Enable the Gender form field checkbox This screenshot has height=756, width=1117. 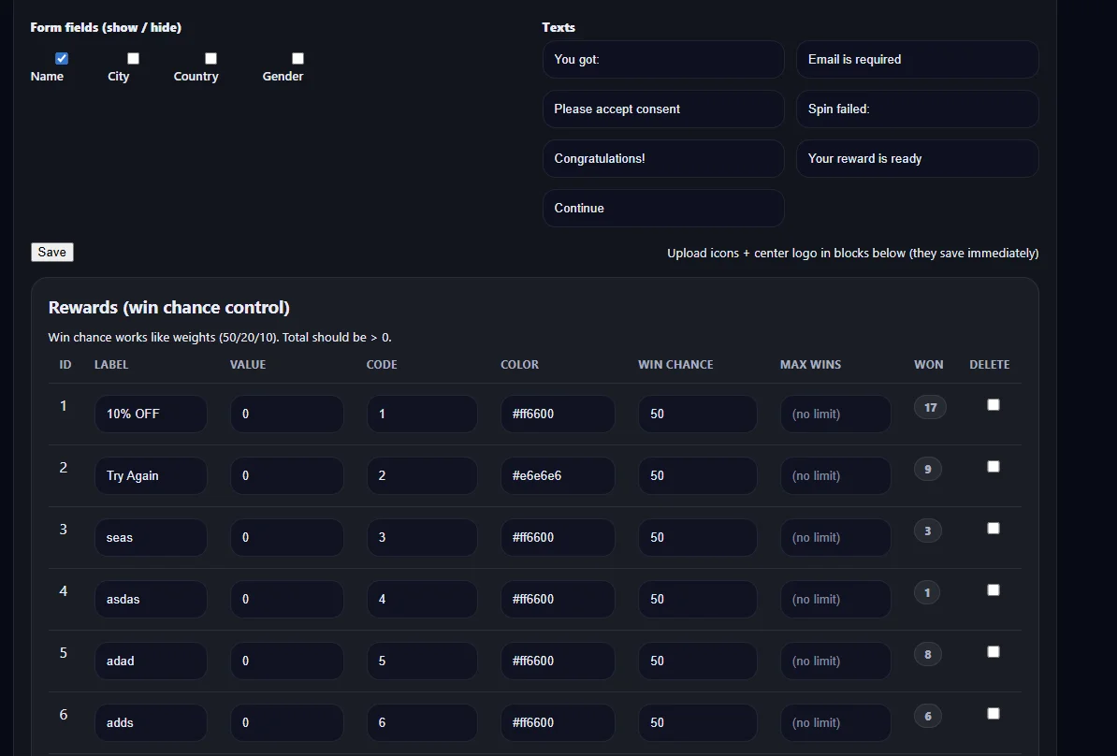coord(297,58)
